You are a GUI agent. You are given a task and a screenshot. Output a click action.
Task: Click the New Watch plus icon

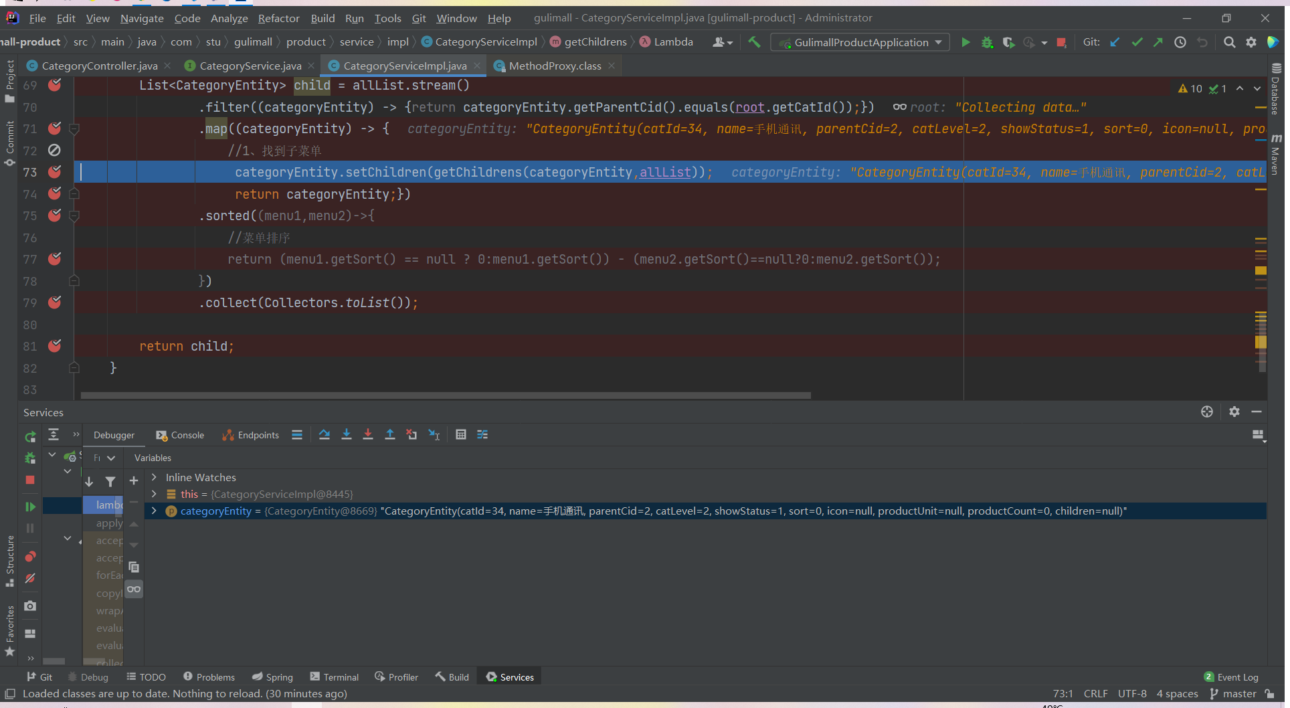coord(134,480)
